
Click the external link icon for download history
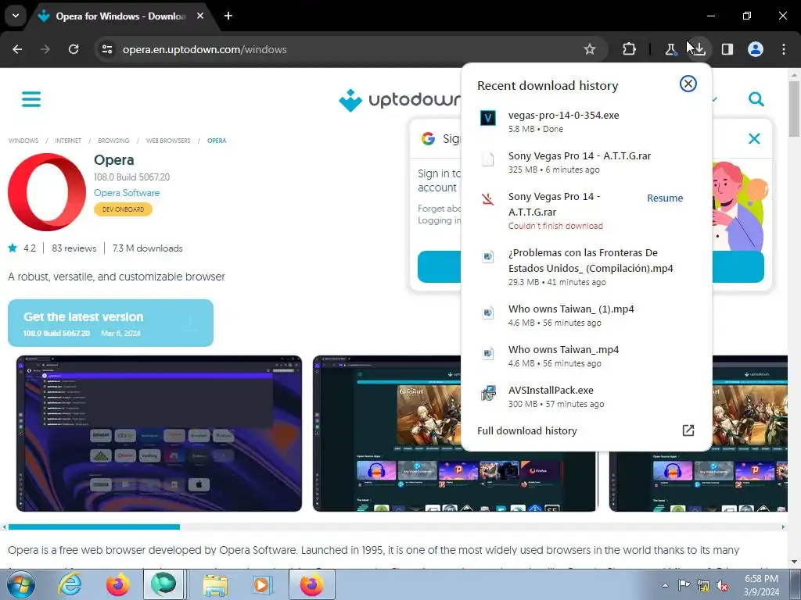(688, 430)
